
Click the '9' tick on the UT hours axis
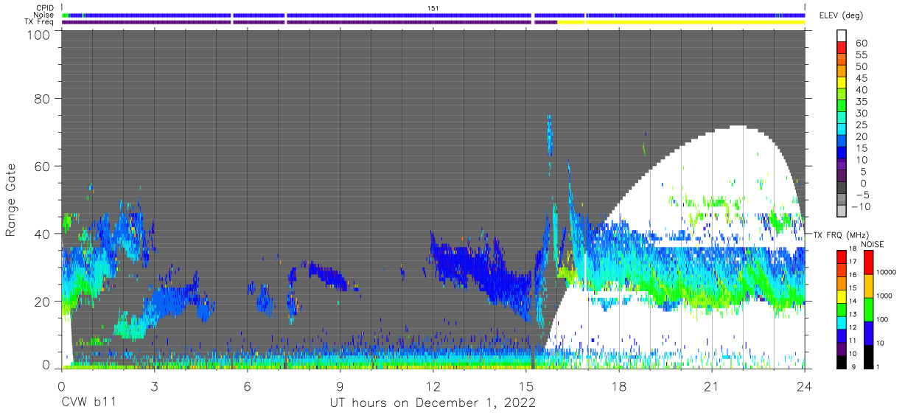pos(340,386)
